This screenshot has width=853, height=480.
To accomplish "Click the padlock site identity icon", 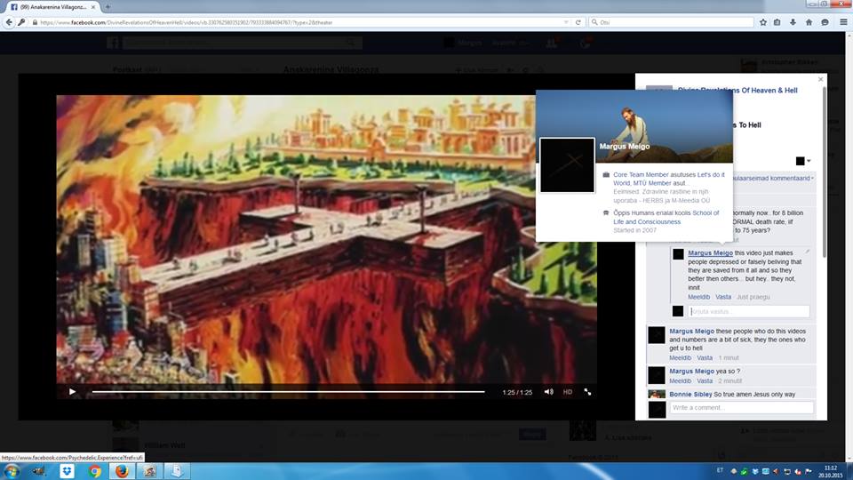I will click(x=35, y=22).
